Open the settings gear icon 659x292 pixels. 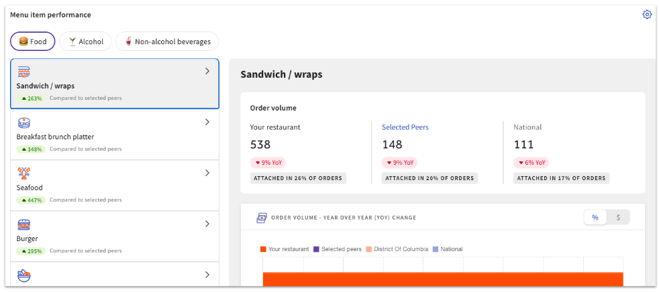click(x=647, y=15)
